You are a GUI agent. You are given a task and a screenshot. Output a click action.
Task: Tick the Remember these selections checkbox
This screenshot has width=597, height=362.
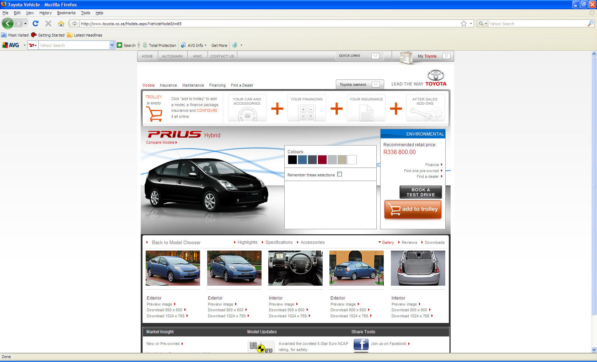point(339,174)
